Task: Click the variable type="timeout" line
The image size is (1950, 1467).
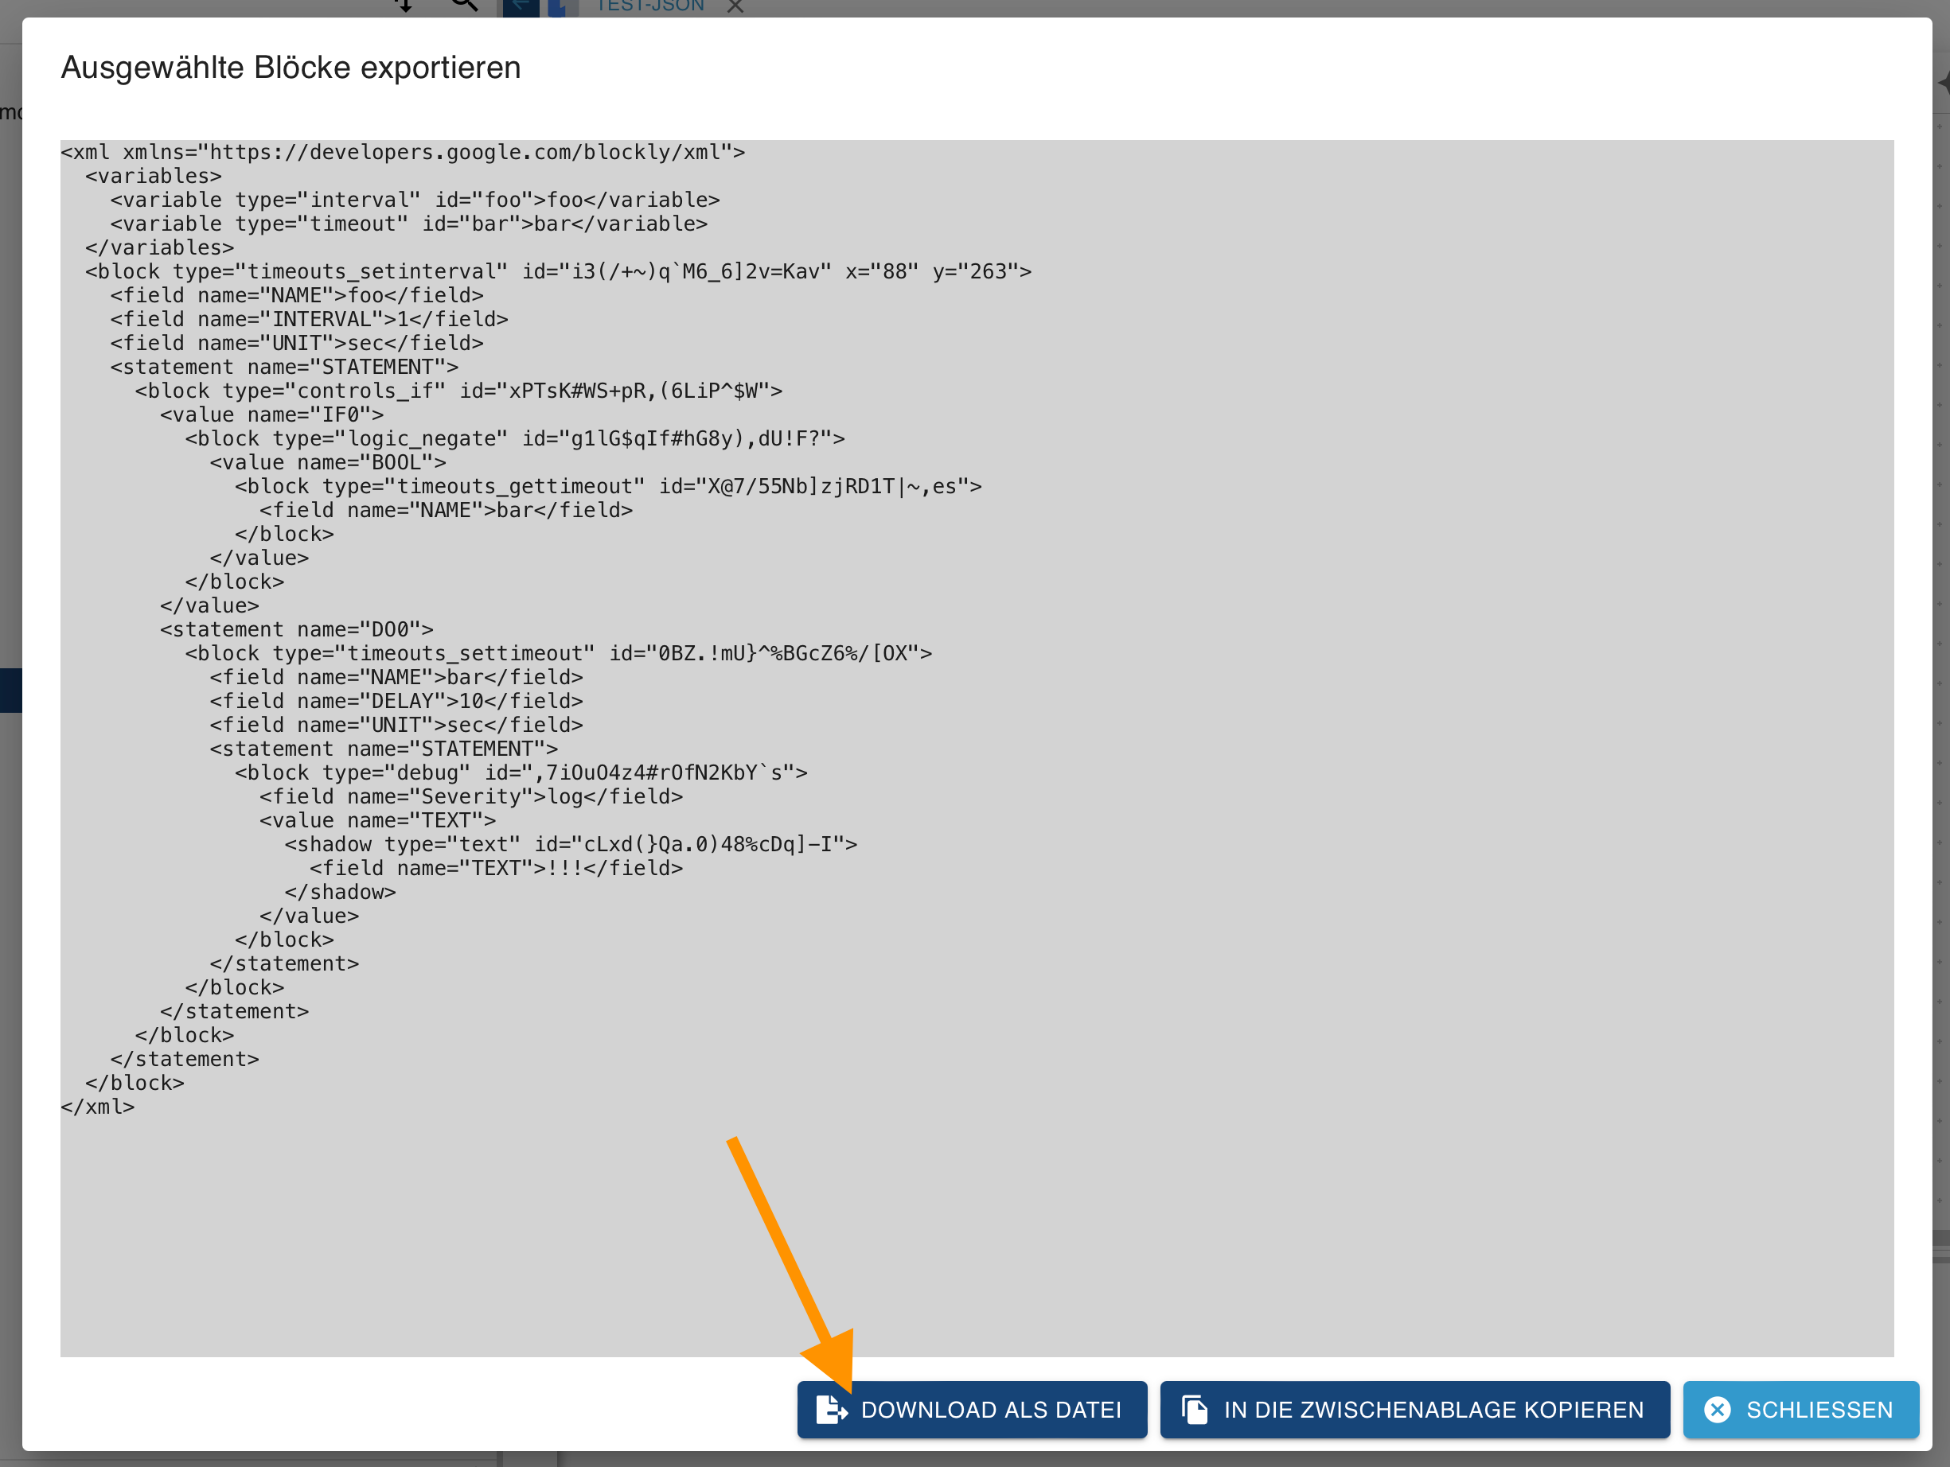Action: (408, 224)
